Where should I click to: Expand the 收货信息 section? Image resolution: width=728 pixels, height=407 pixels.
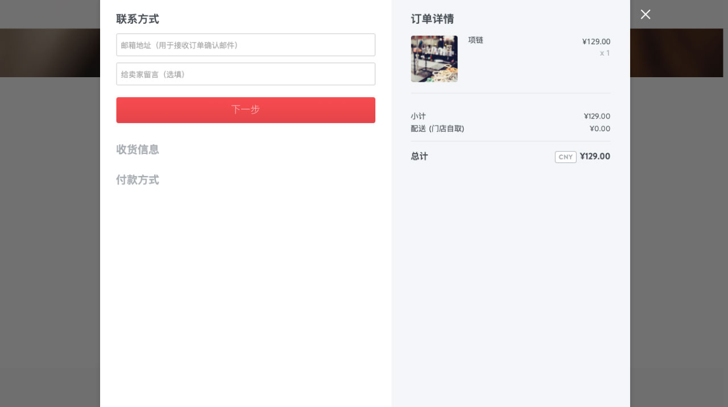tap(138, 149)
